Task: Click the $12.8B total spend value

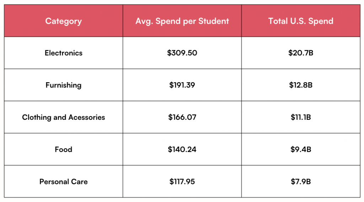Action: coord(301,85)
